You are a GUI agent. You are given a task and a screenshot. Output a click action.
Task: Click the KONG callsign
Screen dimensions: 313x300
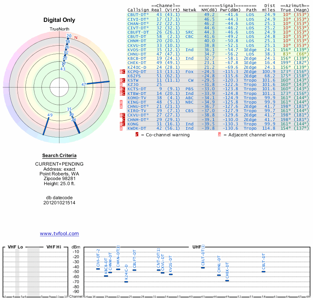pyautogui.click(x=133, y=124)
